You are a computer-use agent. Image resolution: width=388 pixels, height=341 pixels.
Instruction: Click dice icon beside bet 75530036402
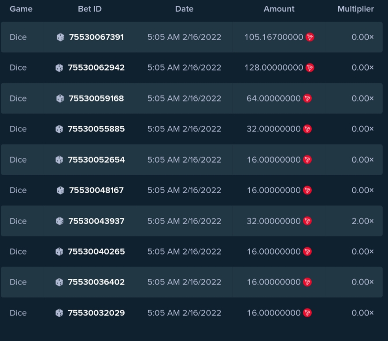(x=59, y=282)
